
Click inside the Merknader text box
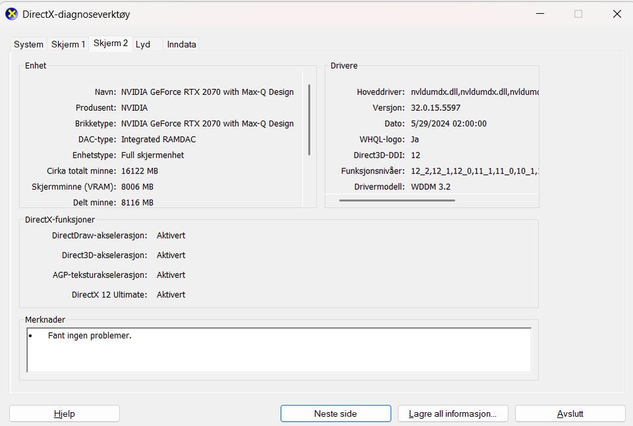279,350
